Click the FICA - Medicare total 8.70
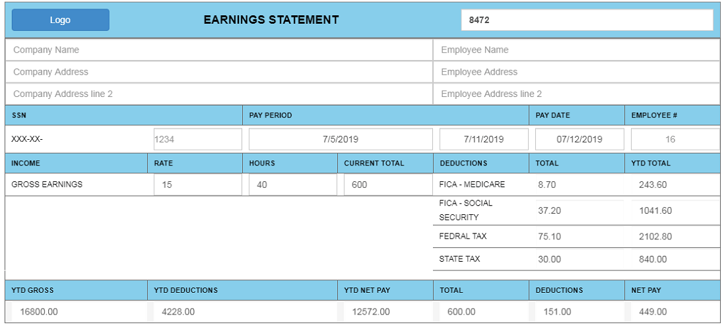Screen dimensions: 726x331 576,185
